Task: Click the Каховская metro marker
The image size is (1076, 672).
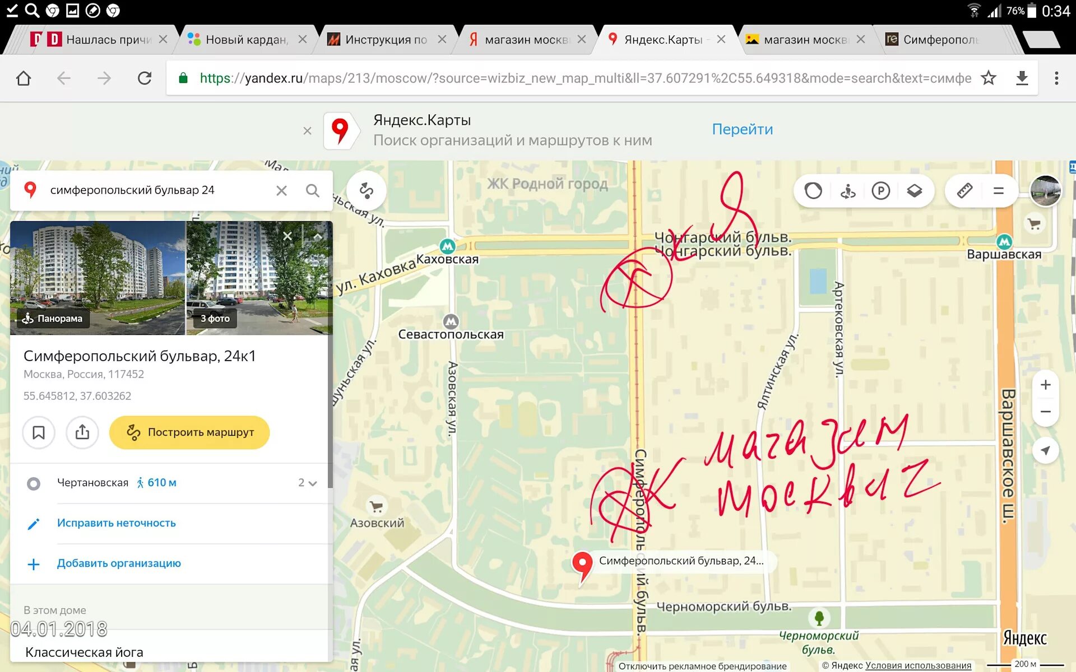Action: 447,246
